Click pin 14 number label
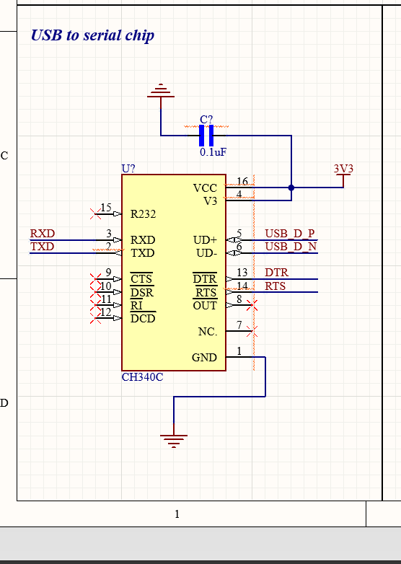The width and height of the screenshot is (401, 564). coord(242,286)
